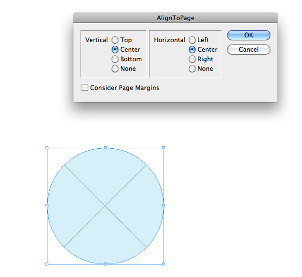Click the top-center selection handle of the frame
302x277 pixels.
coord(105,148)
